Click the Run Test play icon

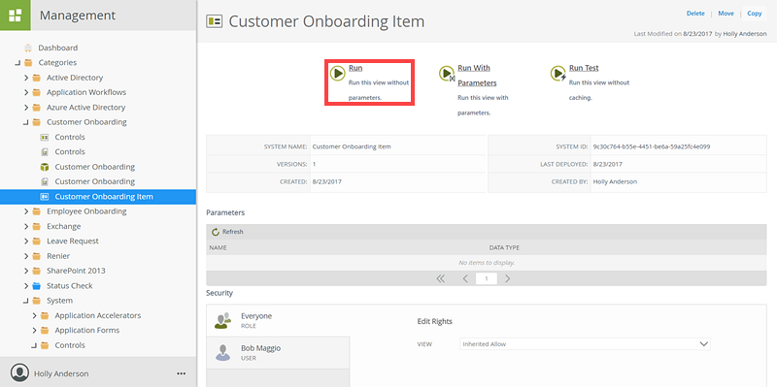pyautogui.click(x=558, y=74)
